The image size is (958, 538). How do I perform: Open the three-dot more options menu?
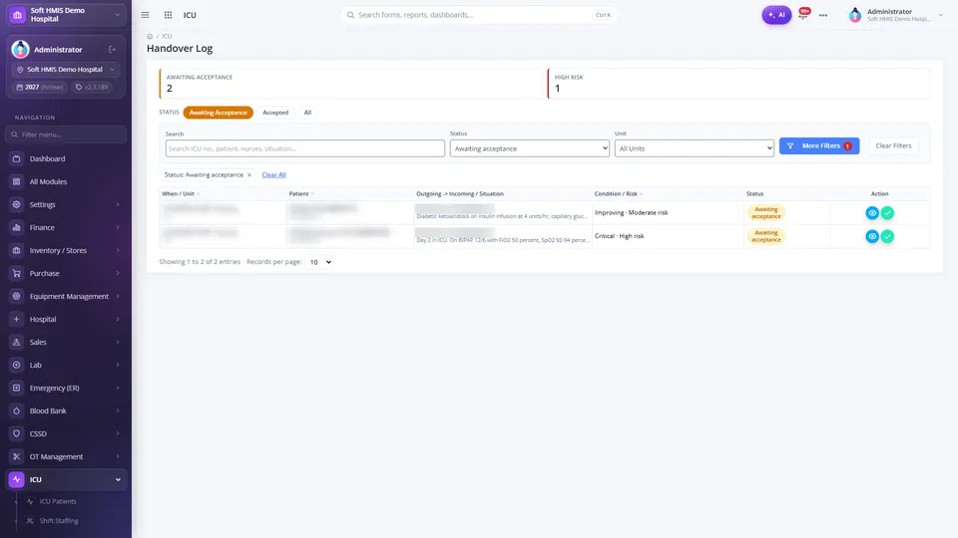click(823, 15)
